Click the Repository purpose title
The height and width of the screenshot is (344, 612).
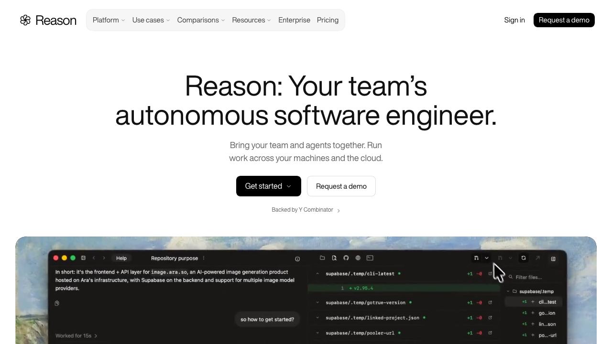[x=175, y=258]
